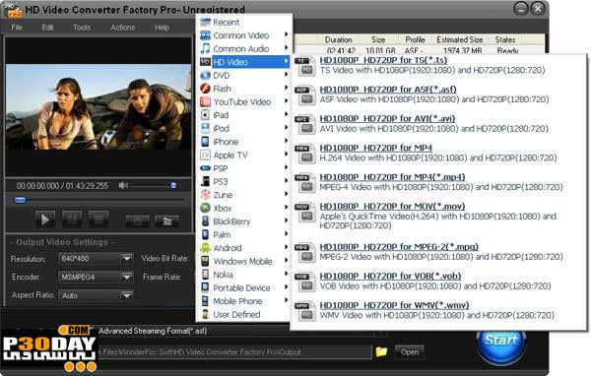Expand the YouTube Video submenu arrow
Screen dimensions: 591x376
[x=286, y=101]
